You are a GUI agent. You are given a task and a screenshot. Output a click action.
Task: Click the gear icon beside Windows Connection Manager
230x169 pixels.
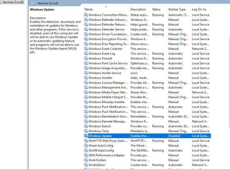86,15
